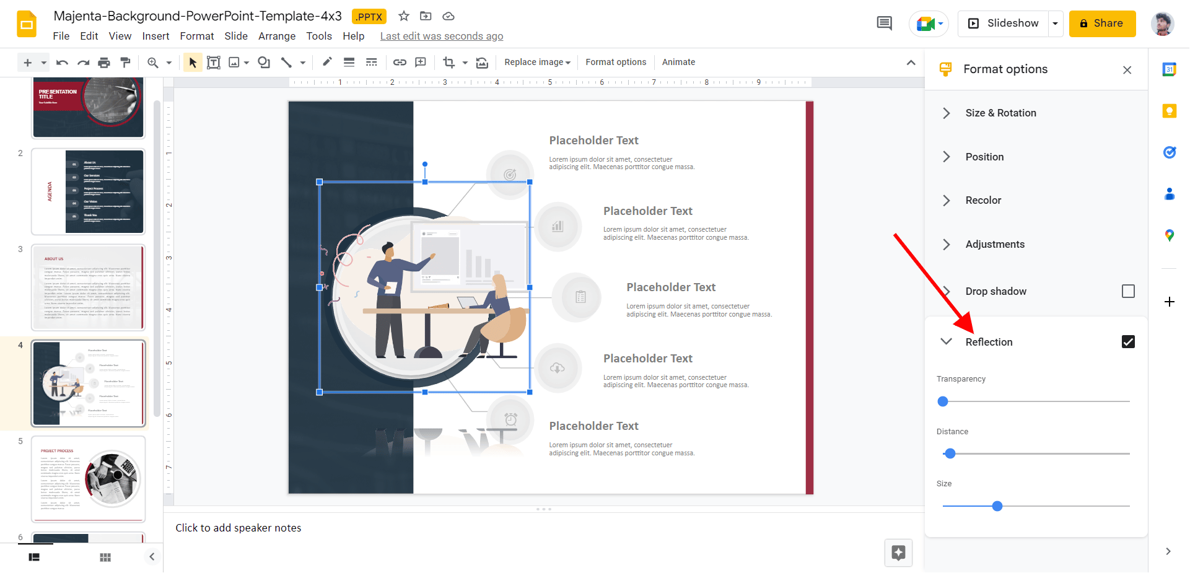Open the mask image dropdown arrow
The height and width of the screenshot is (573, 1190).
[x=465, y=63]
